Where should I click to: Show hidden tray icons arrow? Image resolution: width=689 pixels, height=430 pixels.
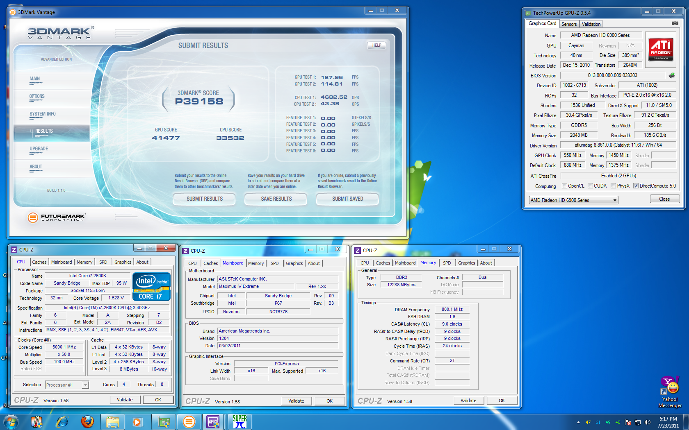click(x=578, y=422)
